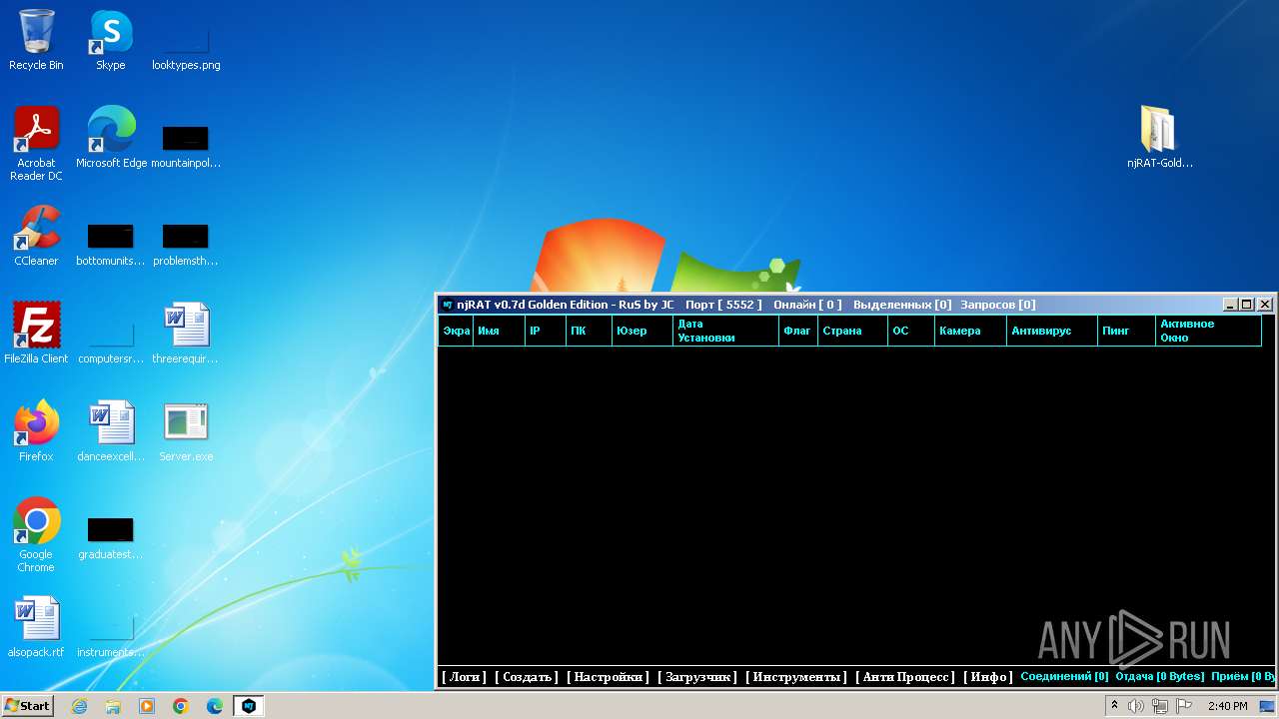Open Internet Explorer from the taskbar
The height and width of the screenshot is (719, 1279).
pos(79,706)
